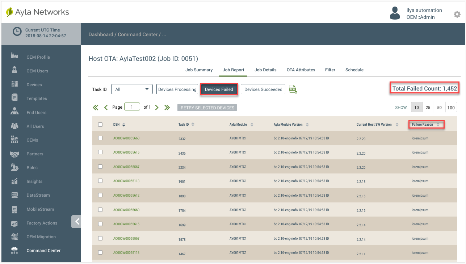Open DSN link in Task 2332 row

126,138
